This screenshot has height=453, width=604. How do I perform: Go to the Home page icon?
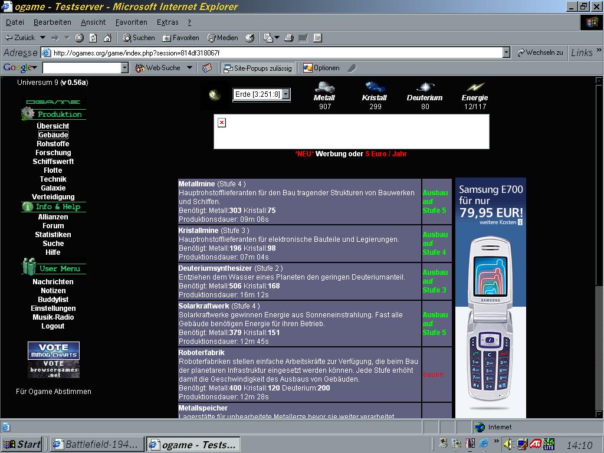[107, 38]
